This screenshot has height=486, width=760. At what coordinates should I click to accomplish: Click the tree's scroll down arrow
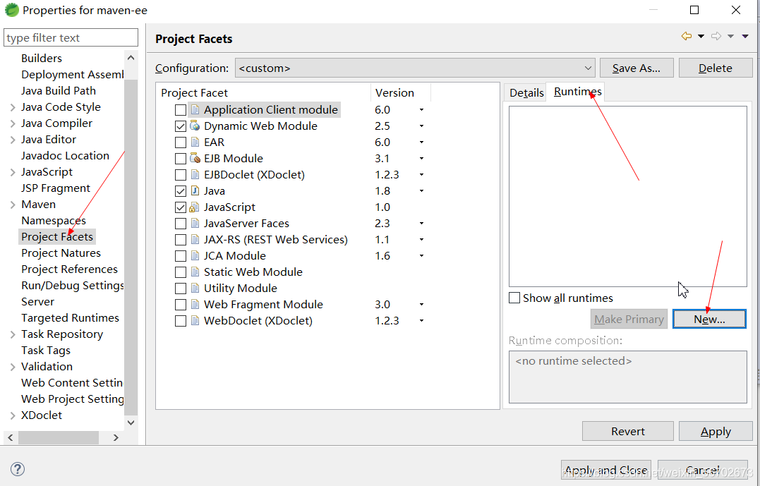(131, 423)
